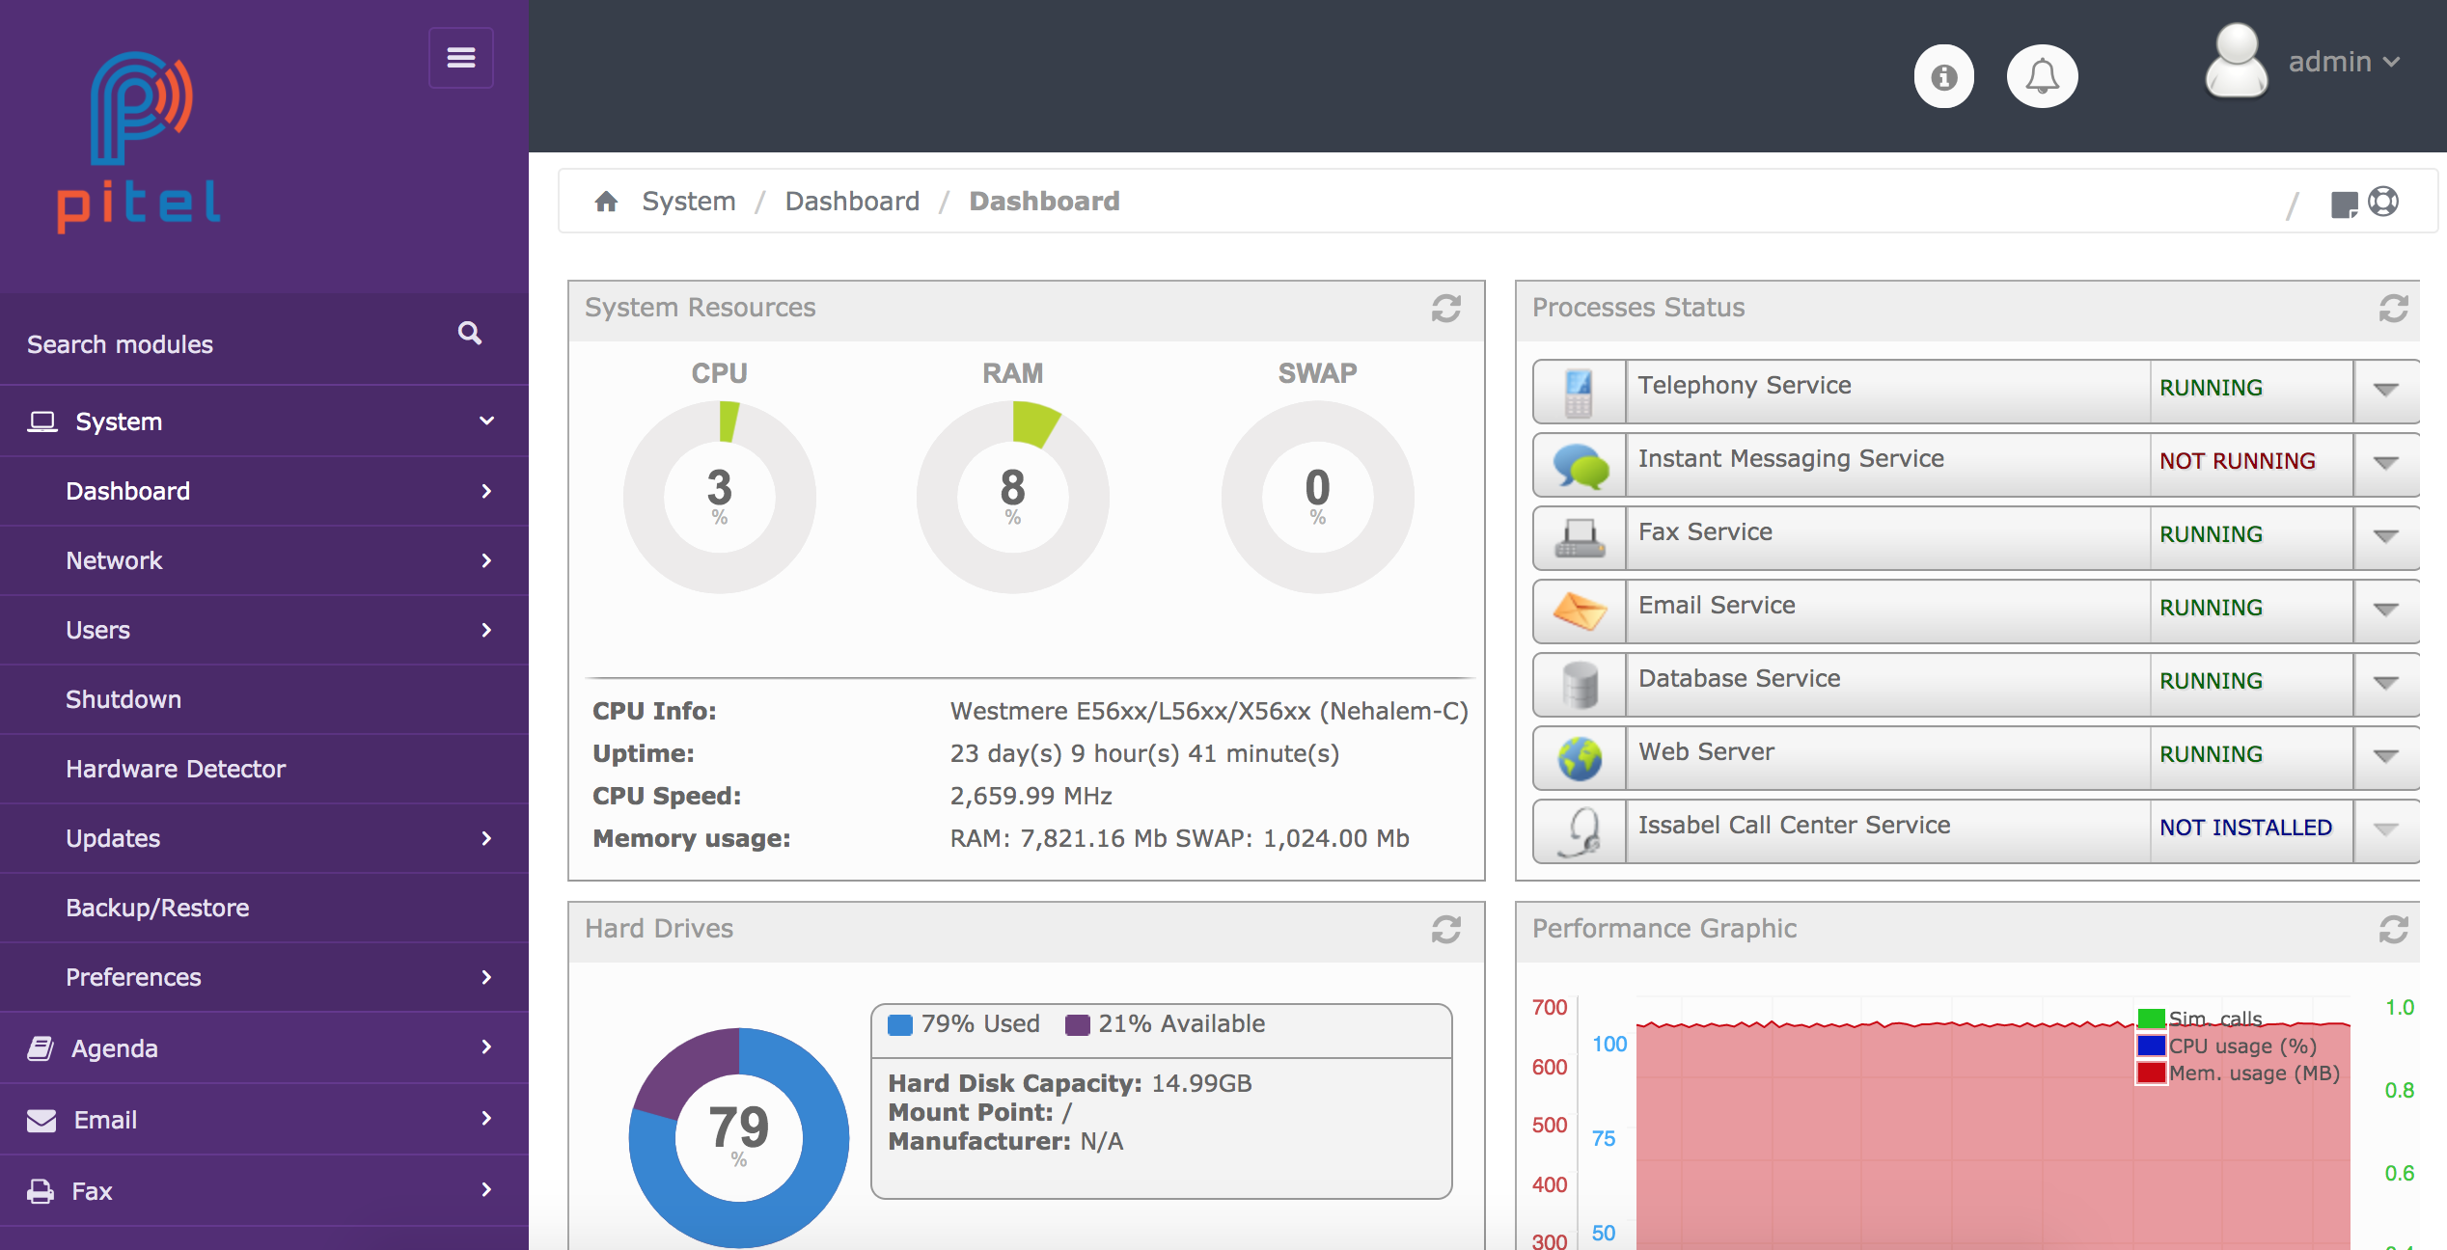Click the Mem. usage red legend swatch

coord(2151,1073)
